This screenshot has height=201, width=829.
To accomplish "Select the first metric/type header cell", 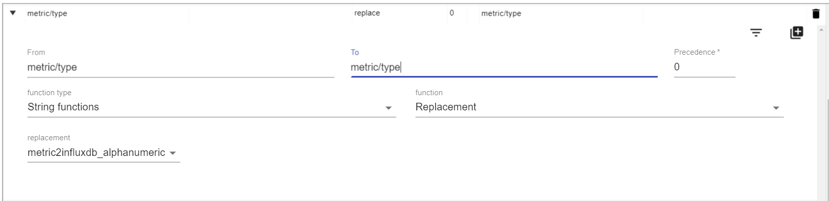I will pos(47,14).
